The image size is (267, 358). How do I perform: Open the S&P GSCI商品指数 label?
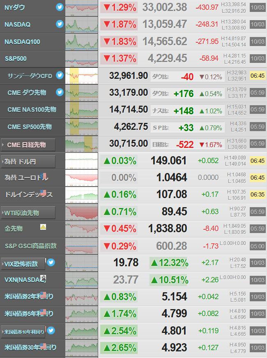[x=31, y=246]
